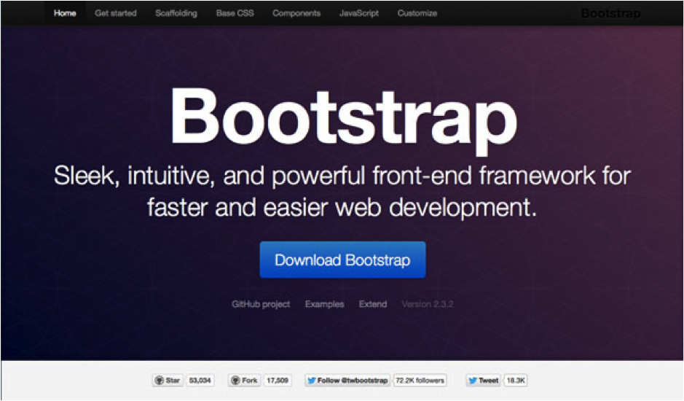The height and width of the screenshot is (401, 684).
Task: Open the Examples link
Action: [324, 304]
